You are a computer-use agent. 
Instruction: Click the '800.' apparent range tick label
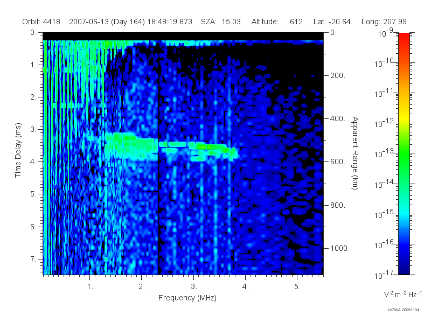click(338, 205)
